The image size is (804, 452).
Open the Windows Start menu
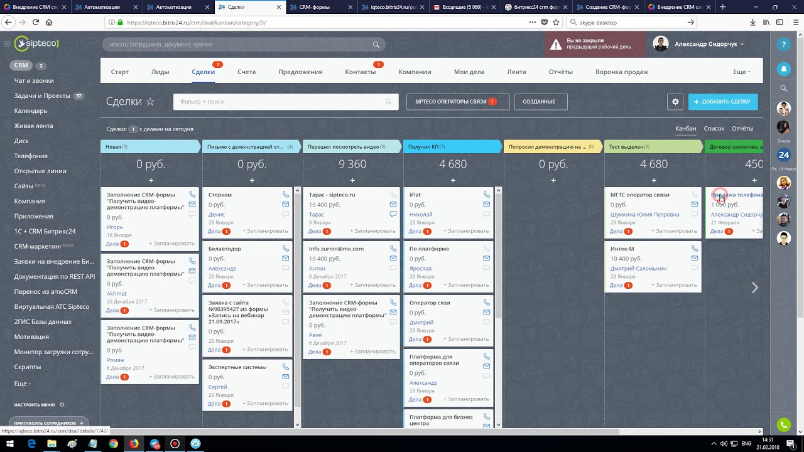[11, 444]
